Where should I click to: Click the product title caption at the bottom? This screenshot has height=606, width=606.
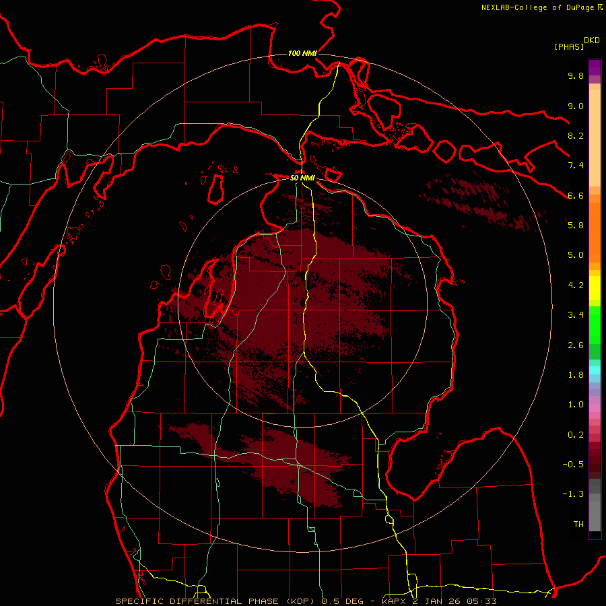click(306, 601)
